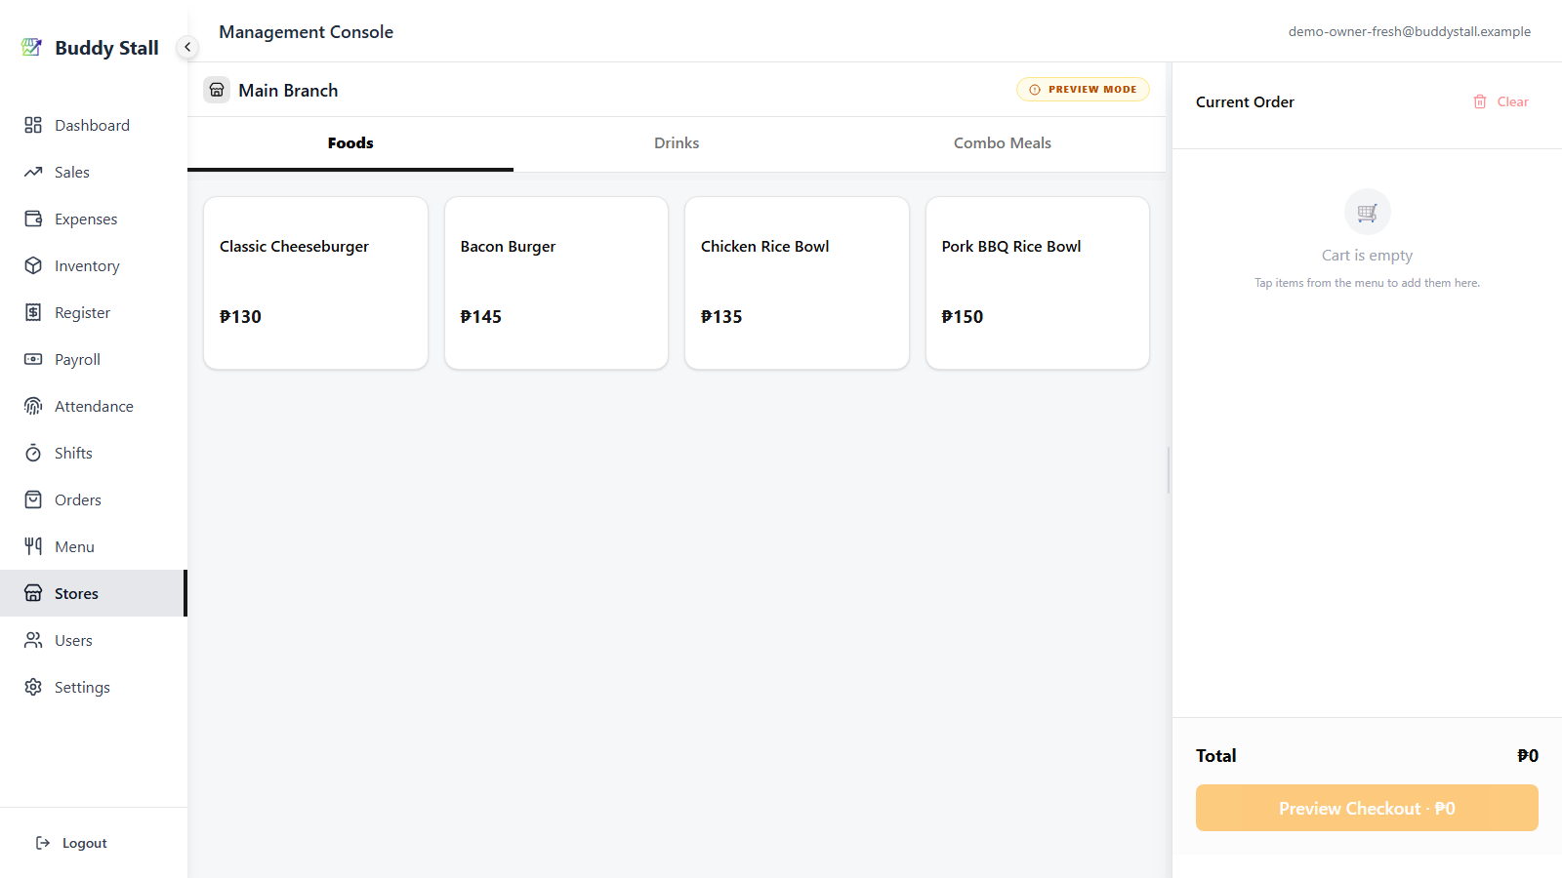The height and width of the screenshot is (878, 1562).
Task: Click the Logout link
Action: pos(71,843)
